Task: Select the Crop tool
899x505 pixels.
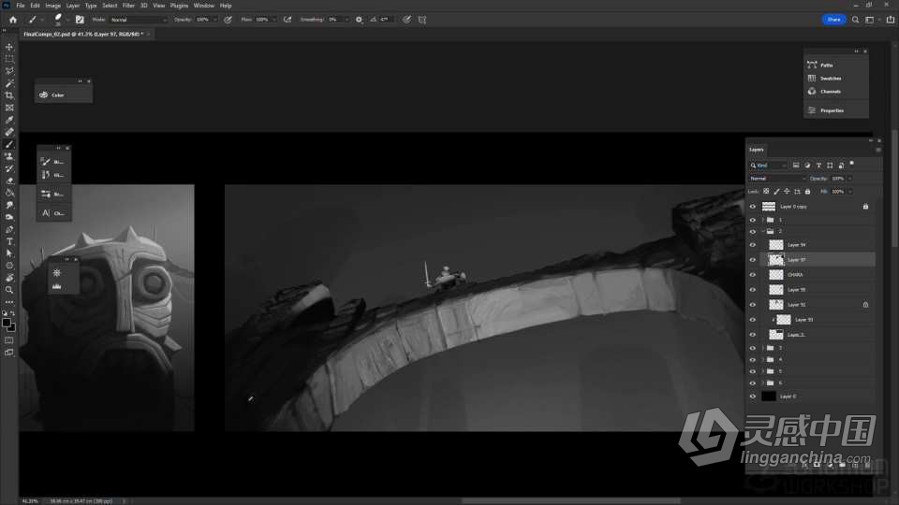Action: pyautogui.click(x=9, y=95)
